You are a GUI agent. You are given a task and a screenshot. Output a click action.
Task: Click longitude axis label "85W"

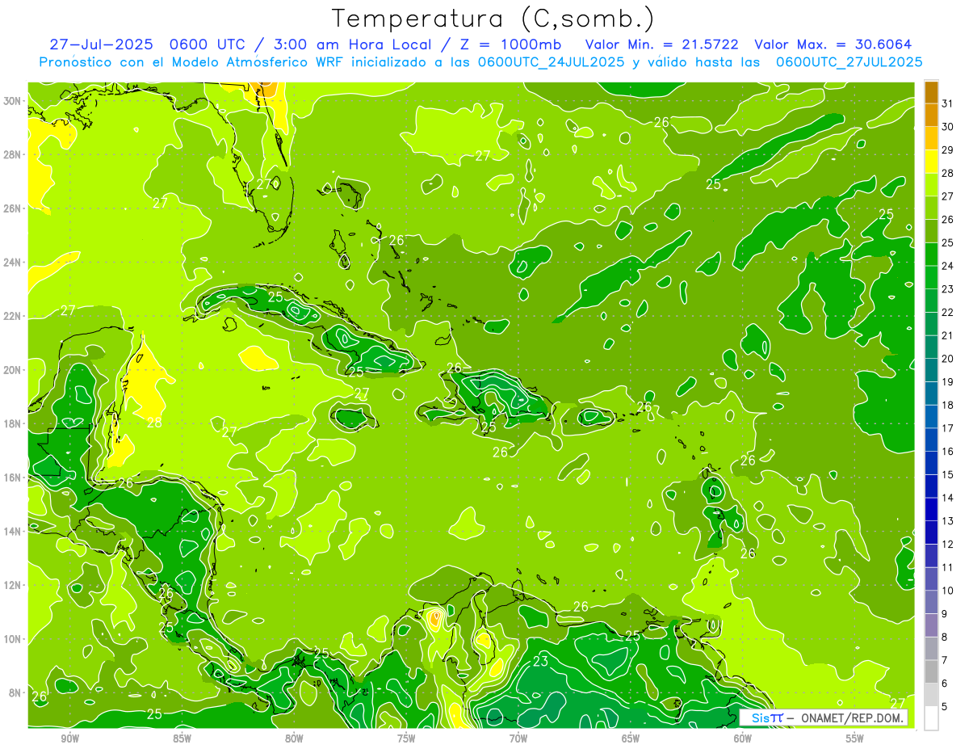pyautogui.click(x=182, y=738)
